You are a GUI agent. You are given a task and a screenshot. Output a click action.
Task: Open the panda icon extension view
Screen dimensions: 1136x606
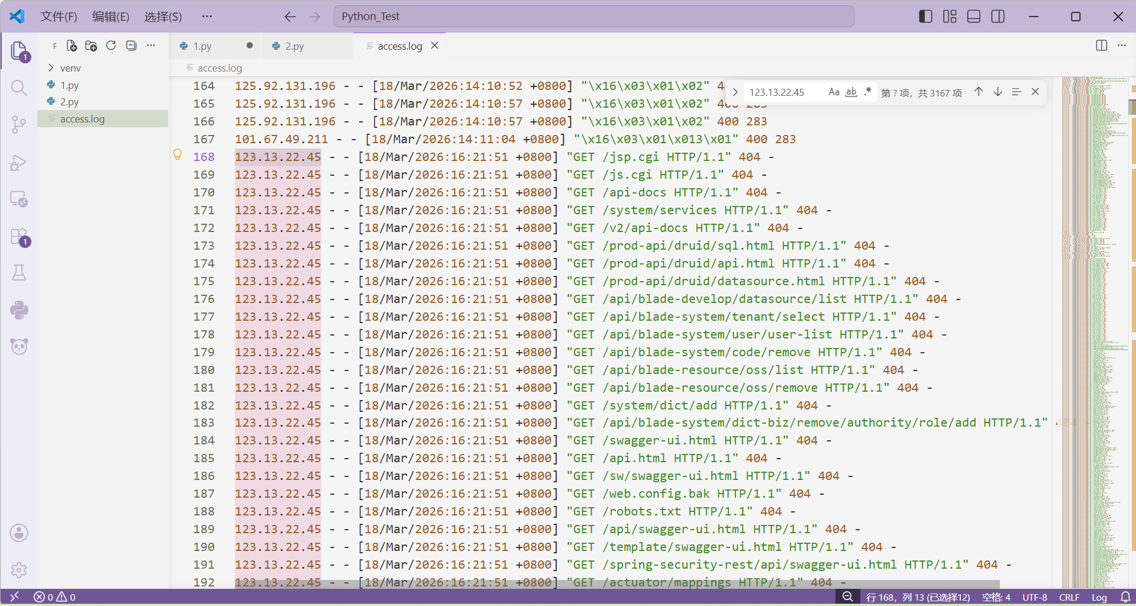19,346
